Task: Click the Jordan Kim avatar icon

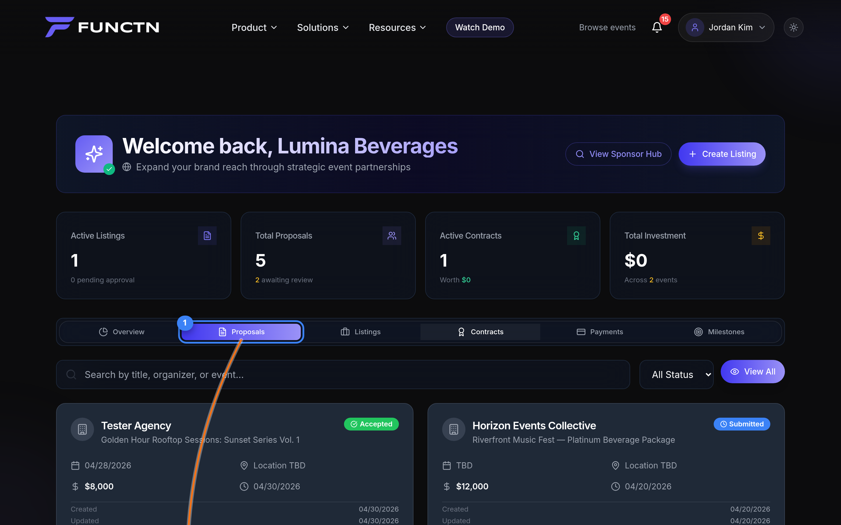Action: tap(695, 27)
